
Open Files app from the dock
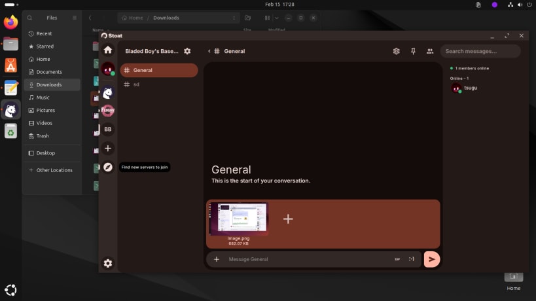(x=10, y=44)
